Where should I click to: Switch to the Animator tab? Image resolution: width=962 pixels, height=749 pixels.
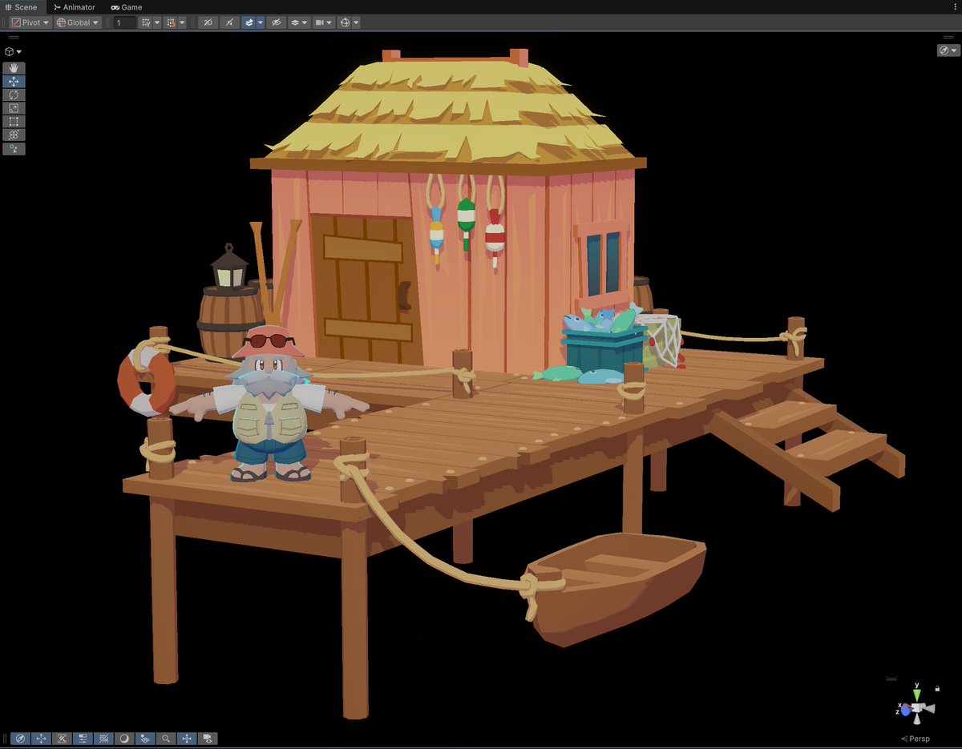[75, 7]
